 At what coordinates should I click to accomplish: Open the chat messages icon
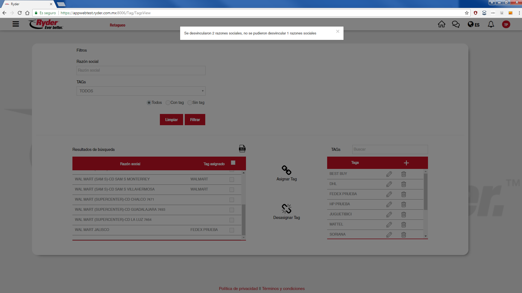coord(456,24)
